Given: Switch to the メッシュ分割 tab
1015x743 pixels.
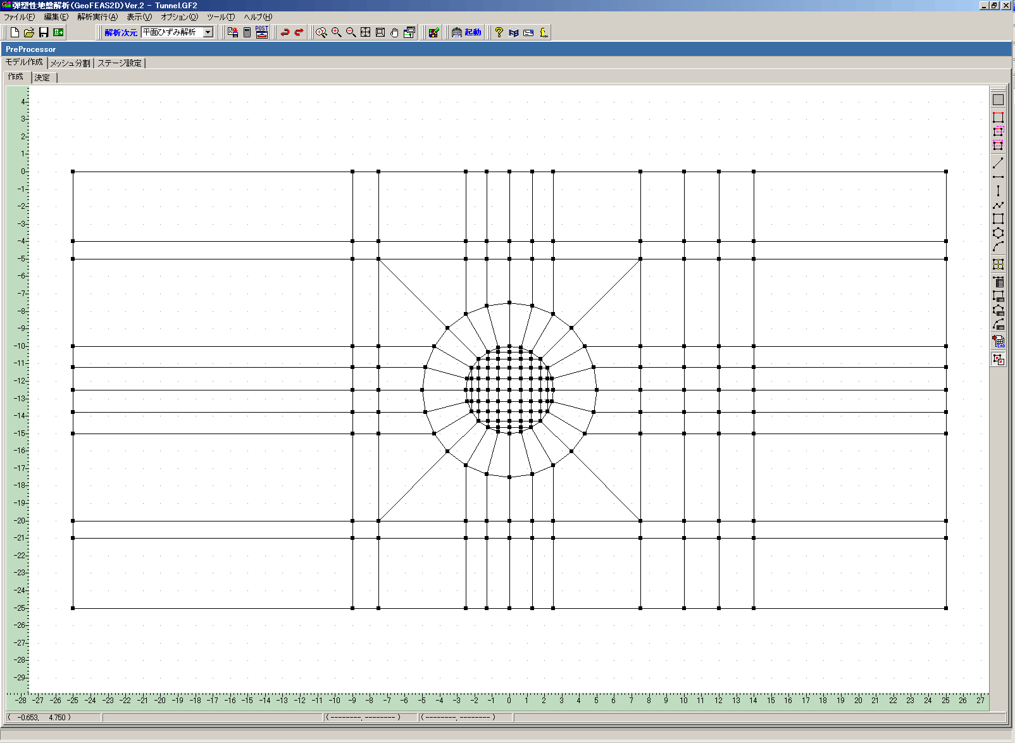Looking at the screenshot, I should [70, 63].
